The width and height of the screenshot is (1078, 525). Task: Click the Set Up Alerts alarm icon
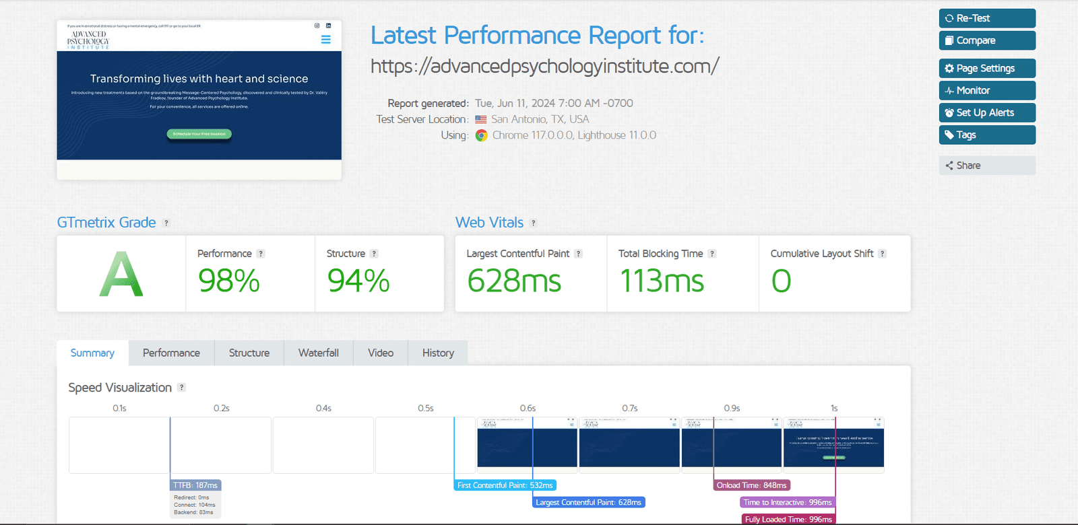click(949, 112)
